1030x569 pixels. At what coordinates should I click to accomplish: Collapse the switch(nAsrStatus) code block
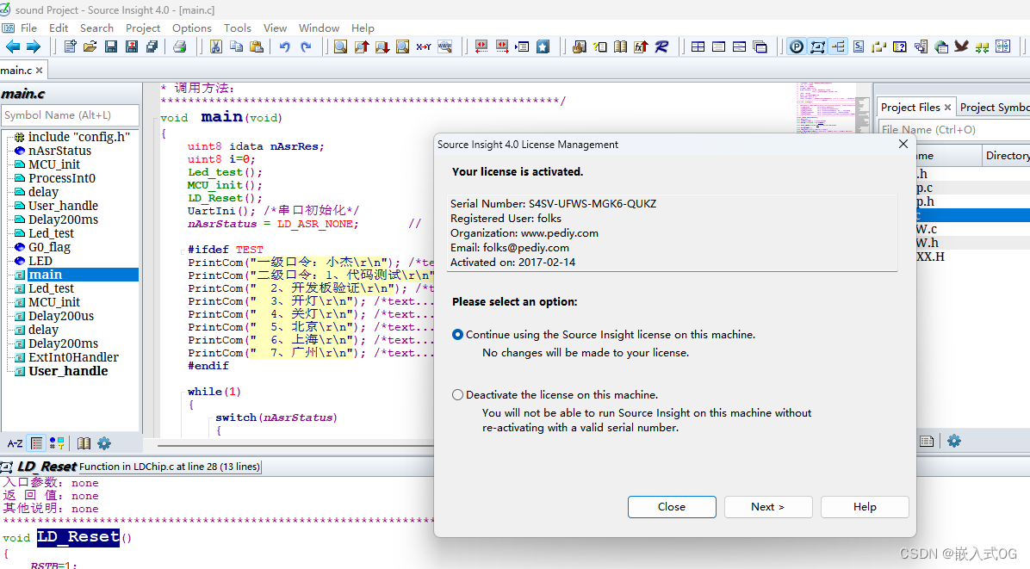[209, 417]
